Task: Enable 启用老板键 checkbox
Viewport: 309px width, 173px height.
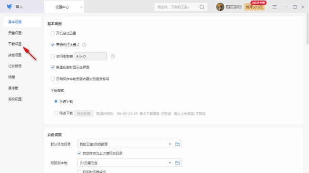Action: click(x=52, y=57)
